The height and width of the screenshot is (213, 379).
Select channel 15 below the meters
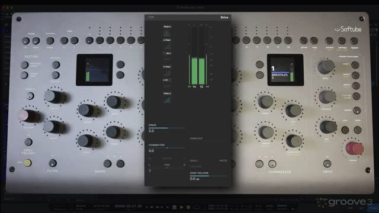click(x=201, y=86)
